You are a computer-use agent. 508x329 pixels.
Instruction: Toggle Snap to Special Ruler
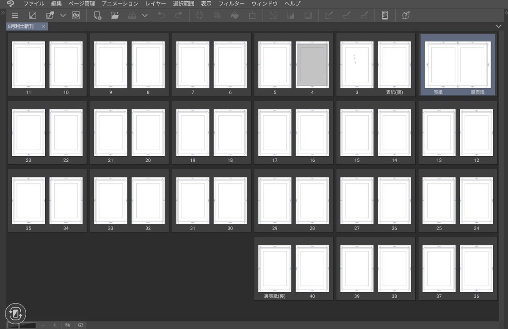pyautogui.click(x=346, y=15)
